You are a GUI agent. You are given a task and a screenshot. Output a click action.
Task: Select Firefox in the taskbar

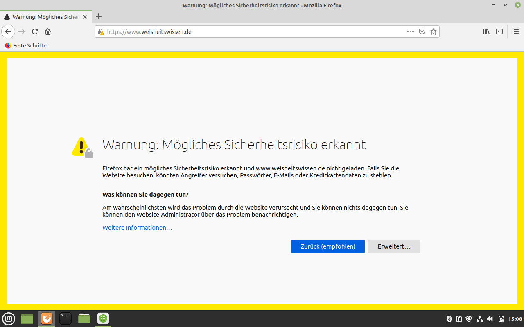point(47,318)
